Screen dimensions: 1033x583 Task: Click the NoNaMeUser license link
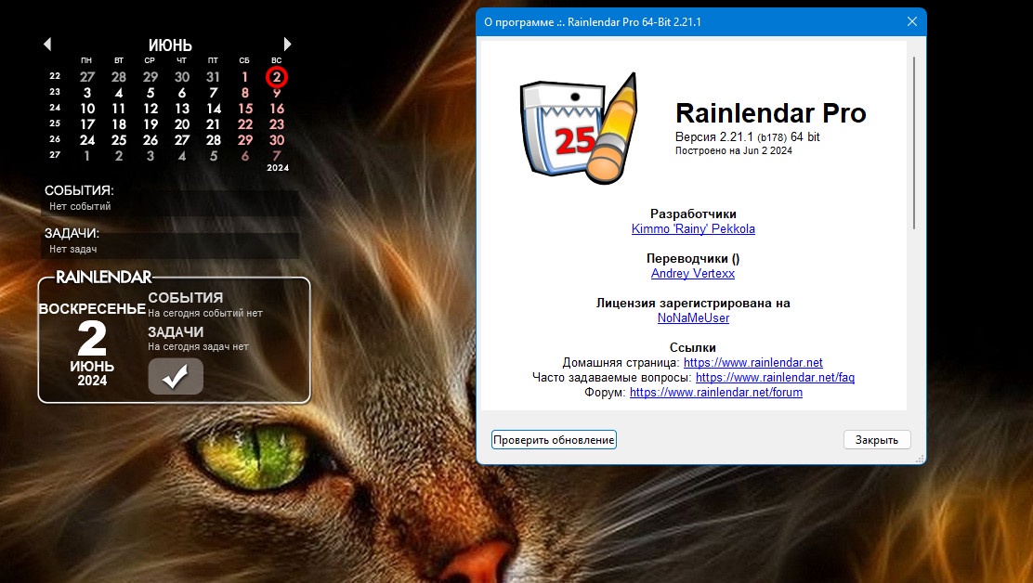tap(693, 317)
